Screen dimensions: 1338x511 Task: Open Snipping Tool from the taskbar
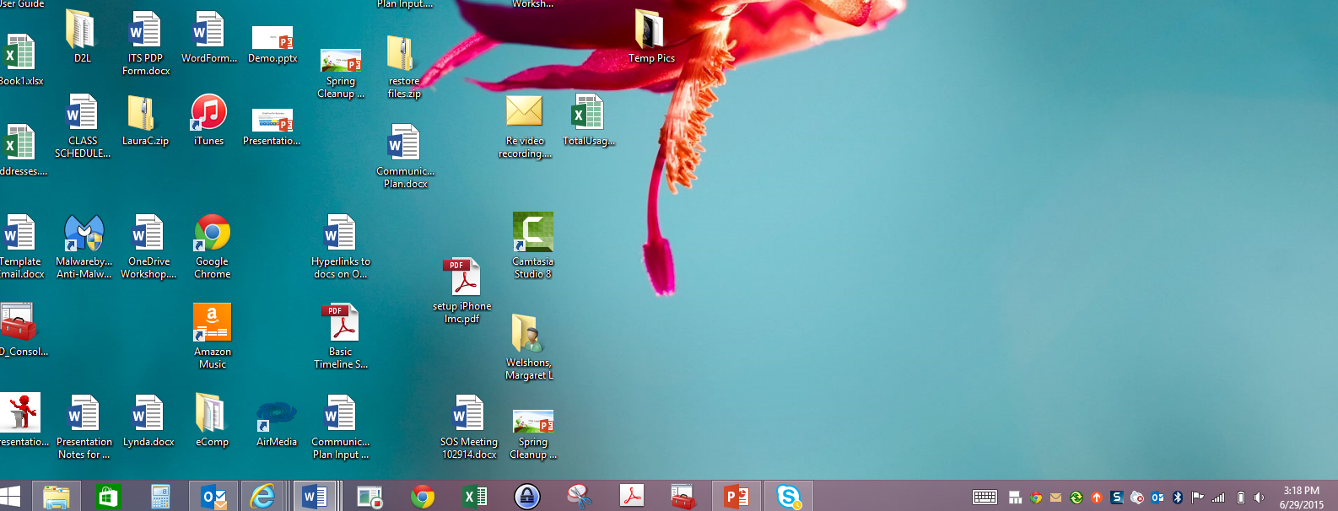pyautogui.click(x=579, y=497)
